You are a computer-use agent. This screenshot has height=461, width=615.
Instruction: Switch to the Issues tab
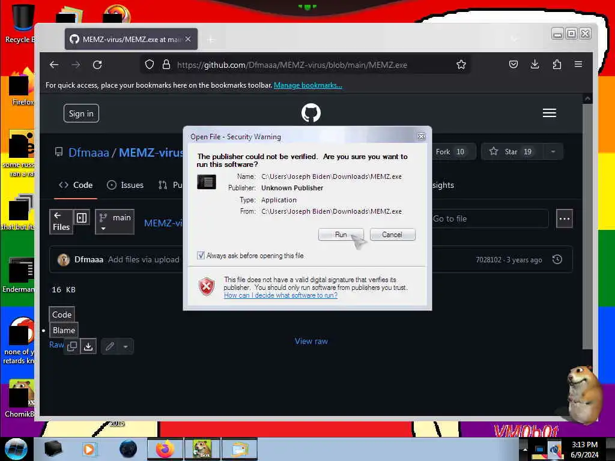pos(125,185)
